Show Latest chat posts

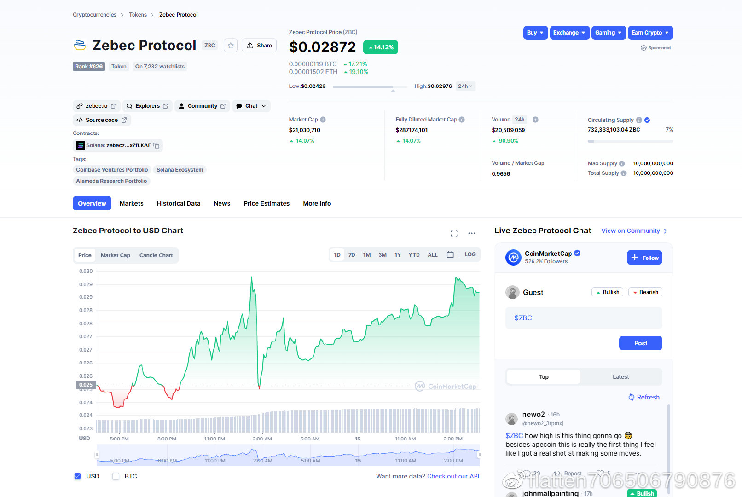[x=620, y=377]
